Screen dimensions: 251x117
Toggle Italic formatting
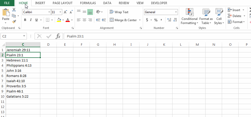coord(31,20)
